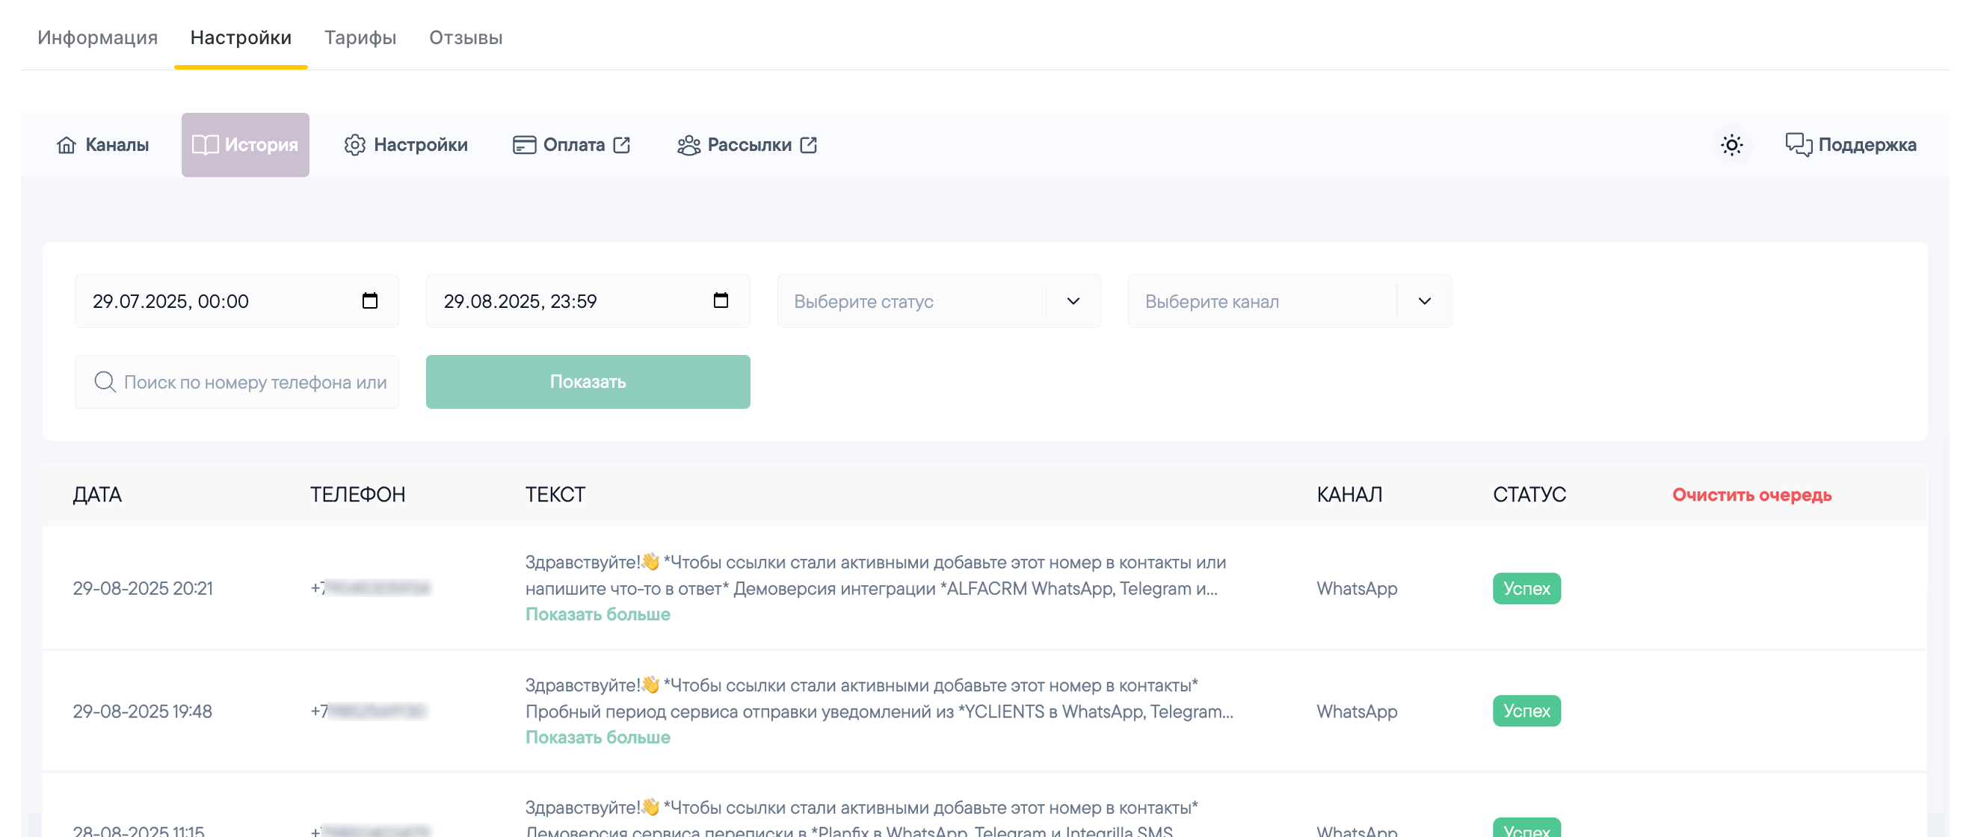Click the people icon beside Рассылки
Screen dimensions: 1972x837
click(x=689, y=146)
